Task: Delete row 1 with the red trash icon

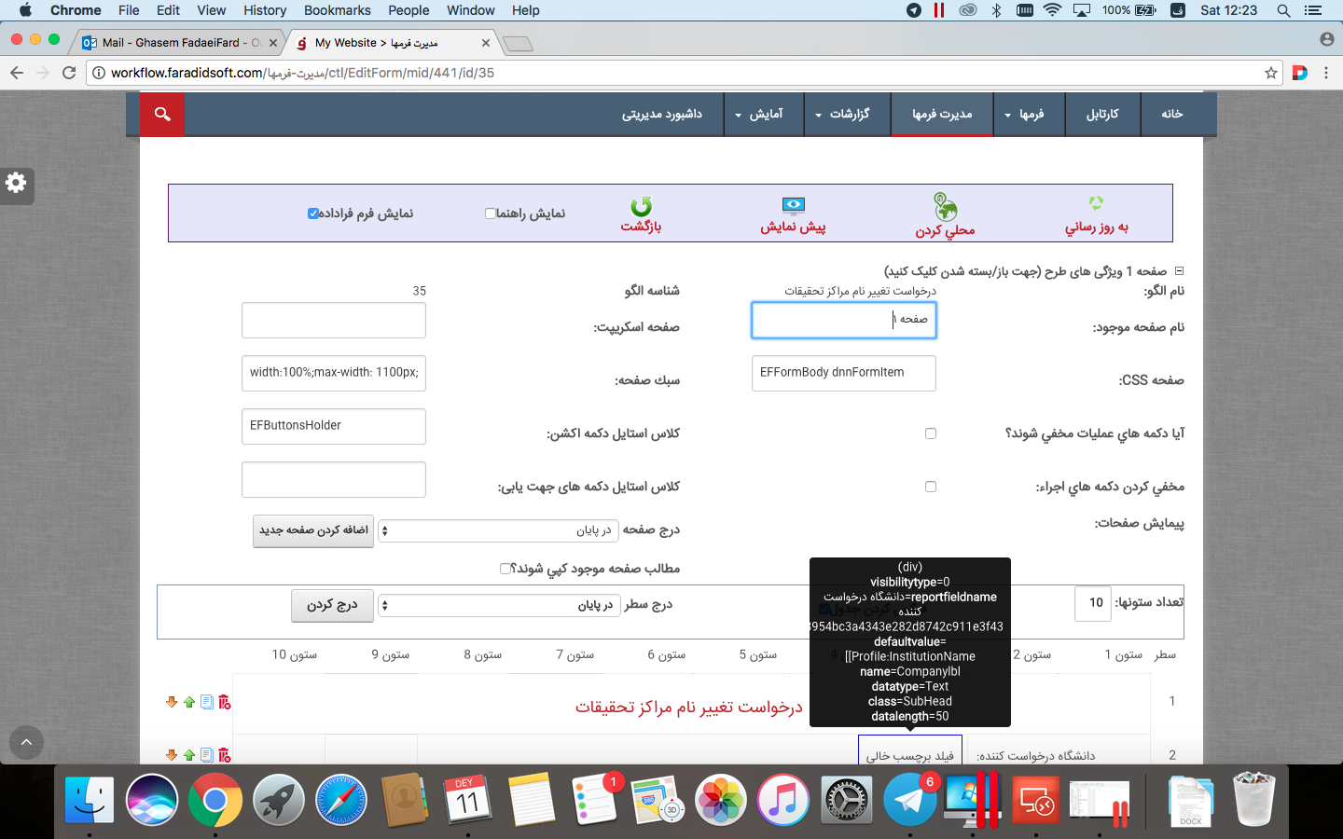Action: [225, 702]
